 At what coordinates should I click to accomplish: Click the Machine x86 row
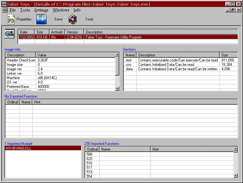click(60, 78)
